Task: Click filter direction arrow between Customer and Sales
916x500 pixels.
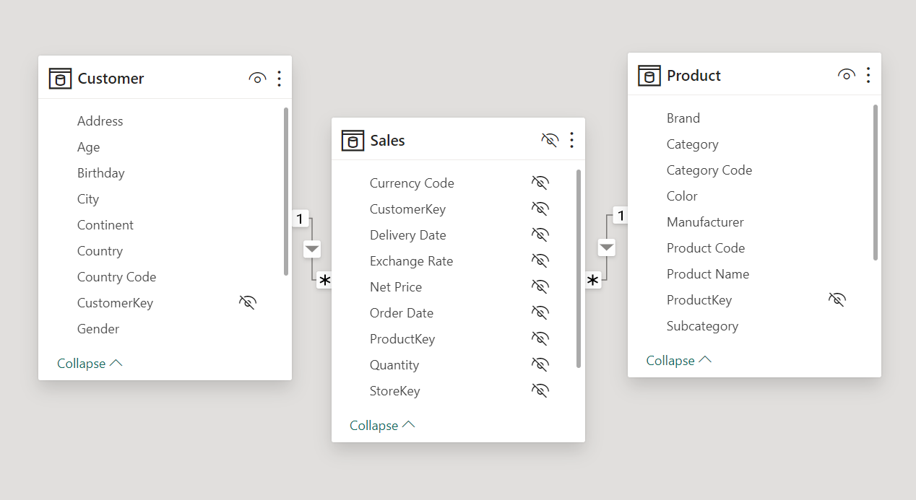Action: coord(311,249)
